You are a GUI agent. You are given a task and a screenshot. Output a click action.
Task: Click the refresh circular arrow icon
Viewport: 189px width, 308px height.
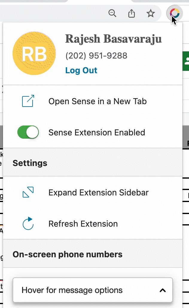[x=28, y=223]
